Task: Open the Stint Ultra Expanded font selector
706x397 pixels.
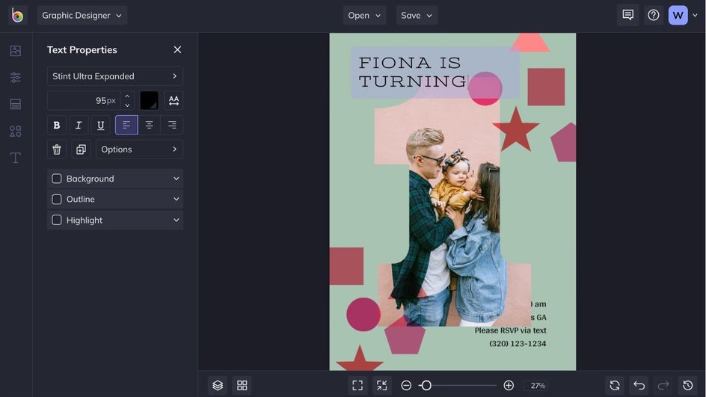Action: [115, 76]
